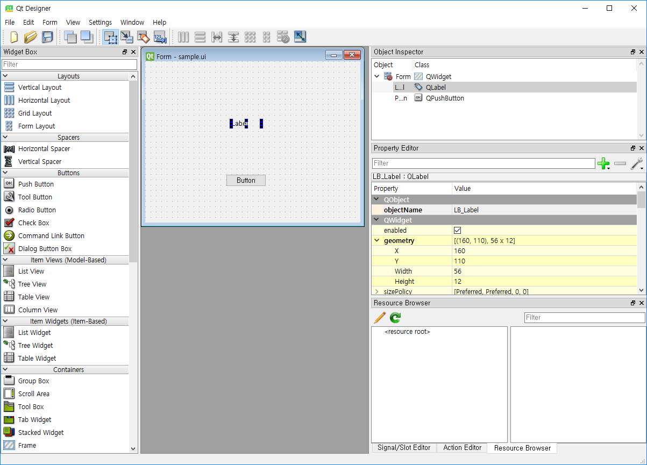Reload resources in the Resource Browser

(395, 318)
